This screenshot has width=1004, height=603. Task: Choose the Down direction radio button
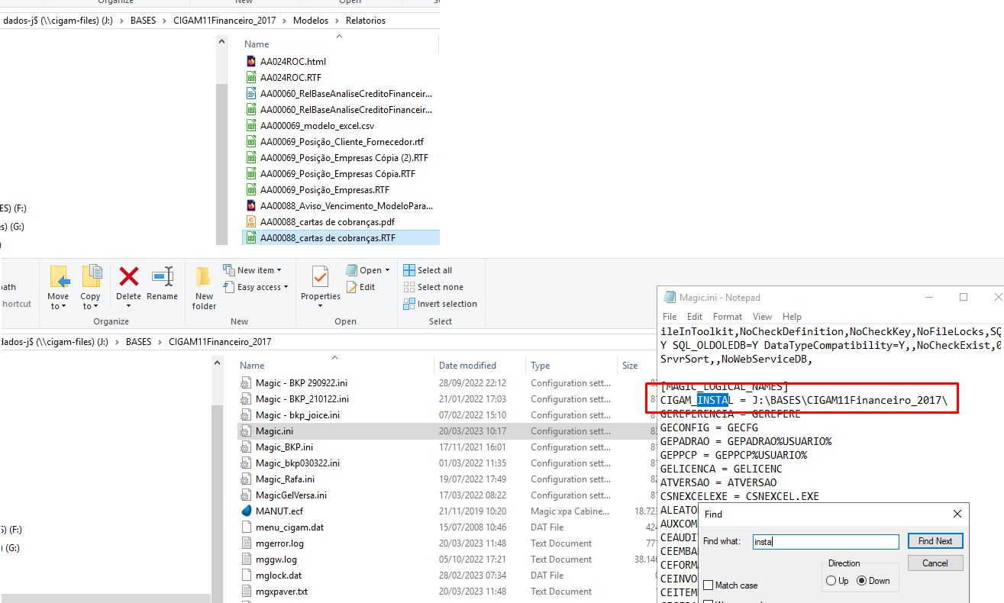click(x=862, y=581)
